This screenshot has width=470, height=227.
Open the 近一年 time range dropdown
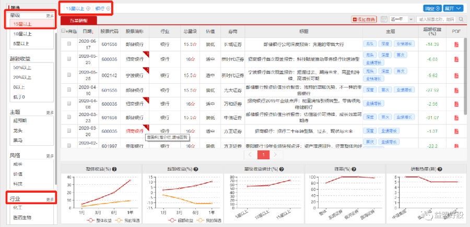[401, 19]
